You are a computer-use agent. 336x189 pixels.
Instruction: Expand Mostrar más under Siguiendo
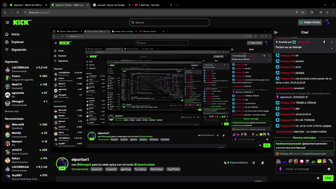tap(12, 111)
